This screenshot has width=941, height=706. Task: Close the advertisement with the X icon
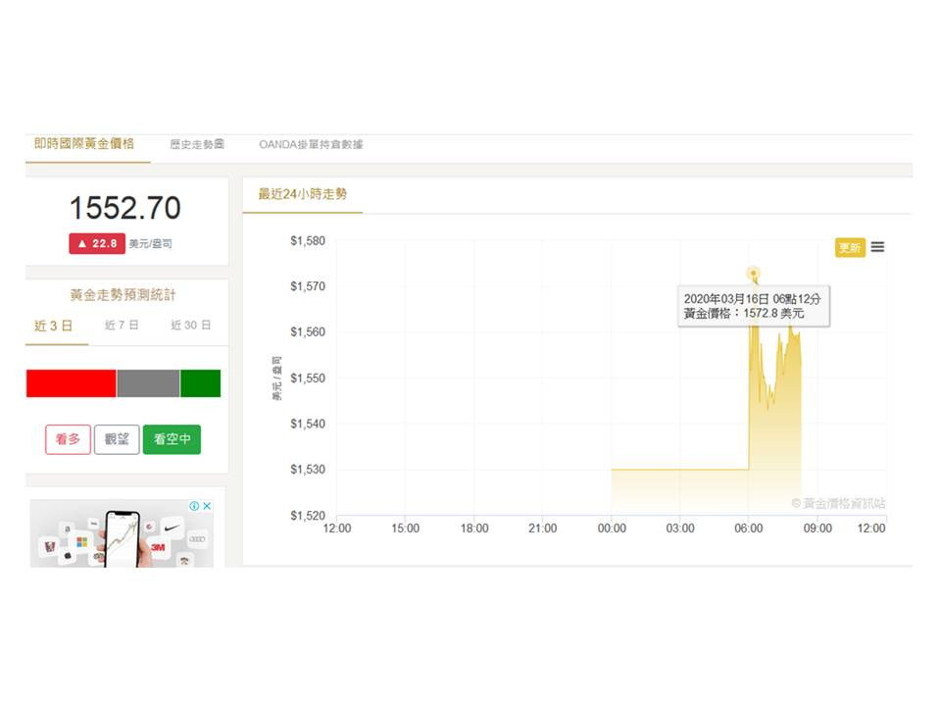pos(207,506)
